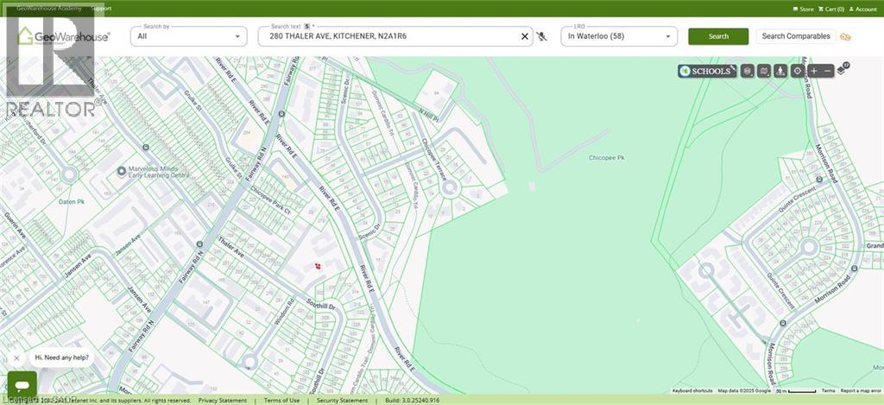
Task: Expand the Search by dropdown
Action: pos(189,36)
